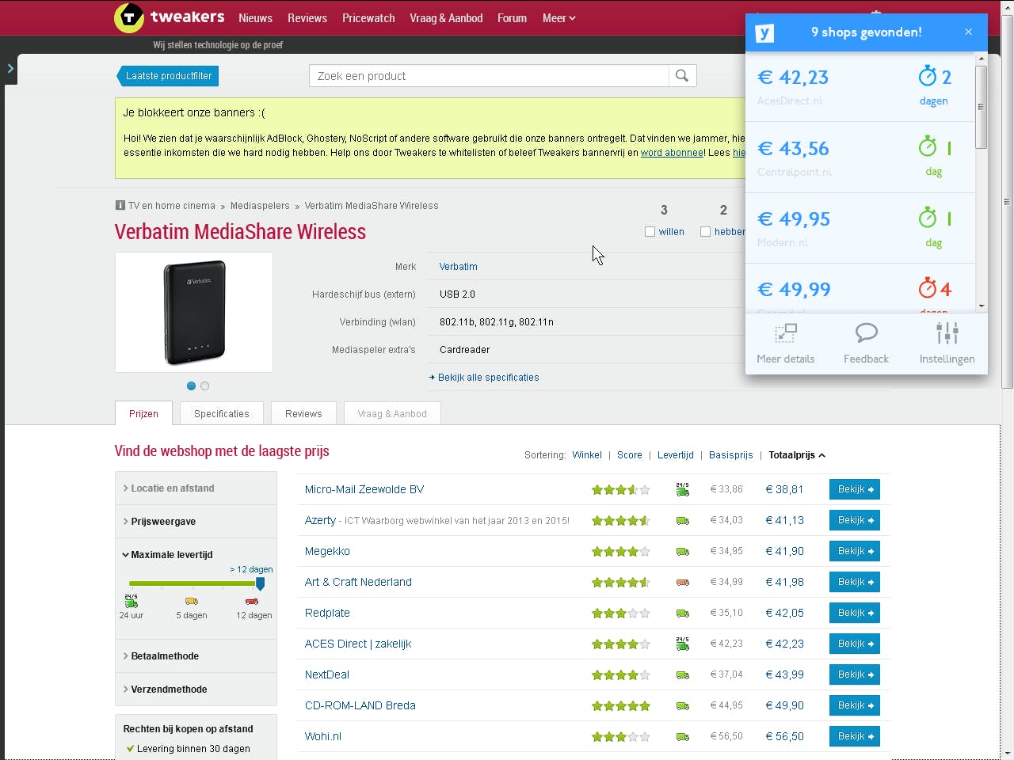
Task: Click the Maximale levertijd slider handle
Action: (260, 584)
